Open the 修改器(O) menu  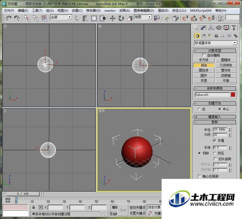pos(93,11)
